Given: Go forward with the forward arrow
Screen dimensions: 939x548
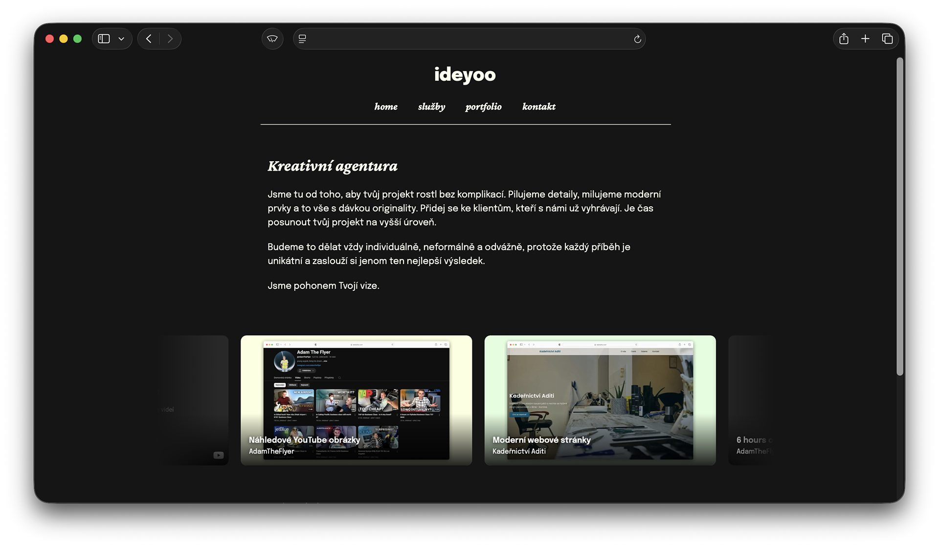Looking at the screenshot, I should pyautogui.click(x=170, y=39).
